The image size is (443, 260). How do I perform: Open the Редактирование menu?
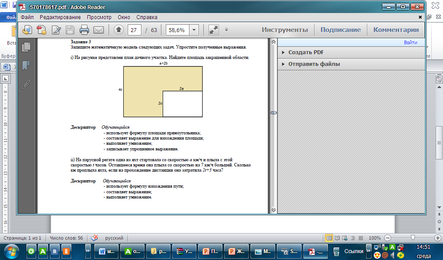pos(60,17)
